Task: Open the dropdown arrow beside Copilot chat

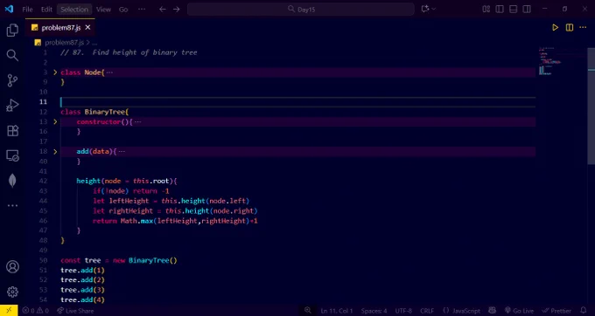Action: point(434,9)
